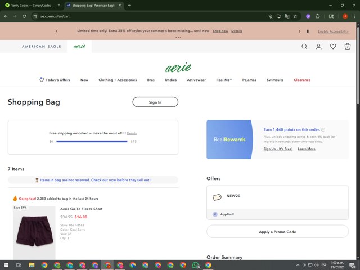Switch to the American Eagle brand tab
This screenshot has height=270, width=360.
[x=41, y=46]
